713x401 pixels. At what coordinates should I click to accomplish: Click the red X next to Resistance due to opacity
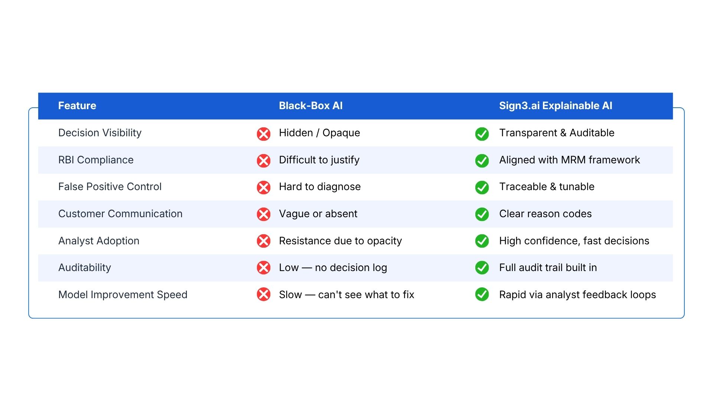264,241
